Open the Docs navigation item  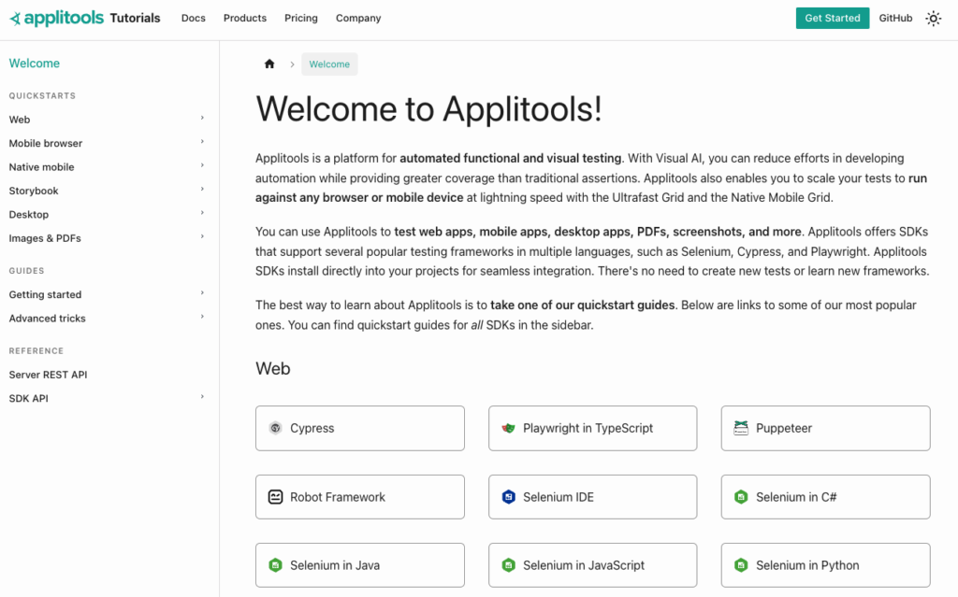193,18
